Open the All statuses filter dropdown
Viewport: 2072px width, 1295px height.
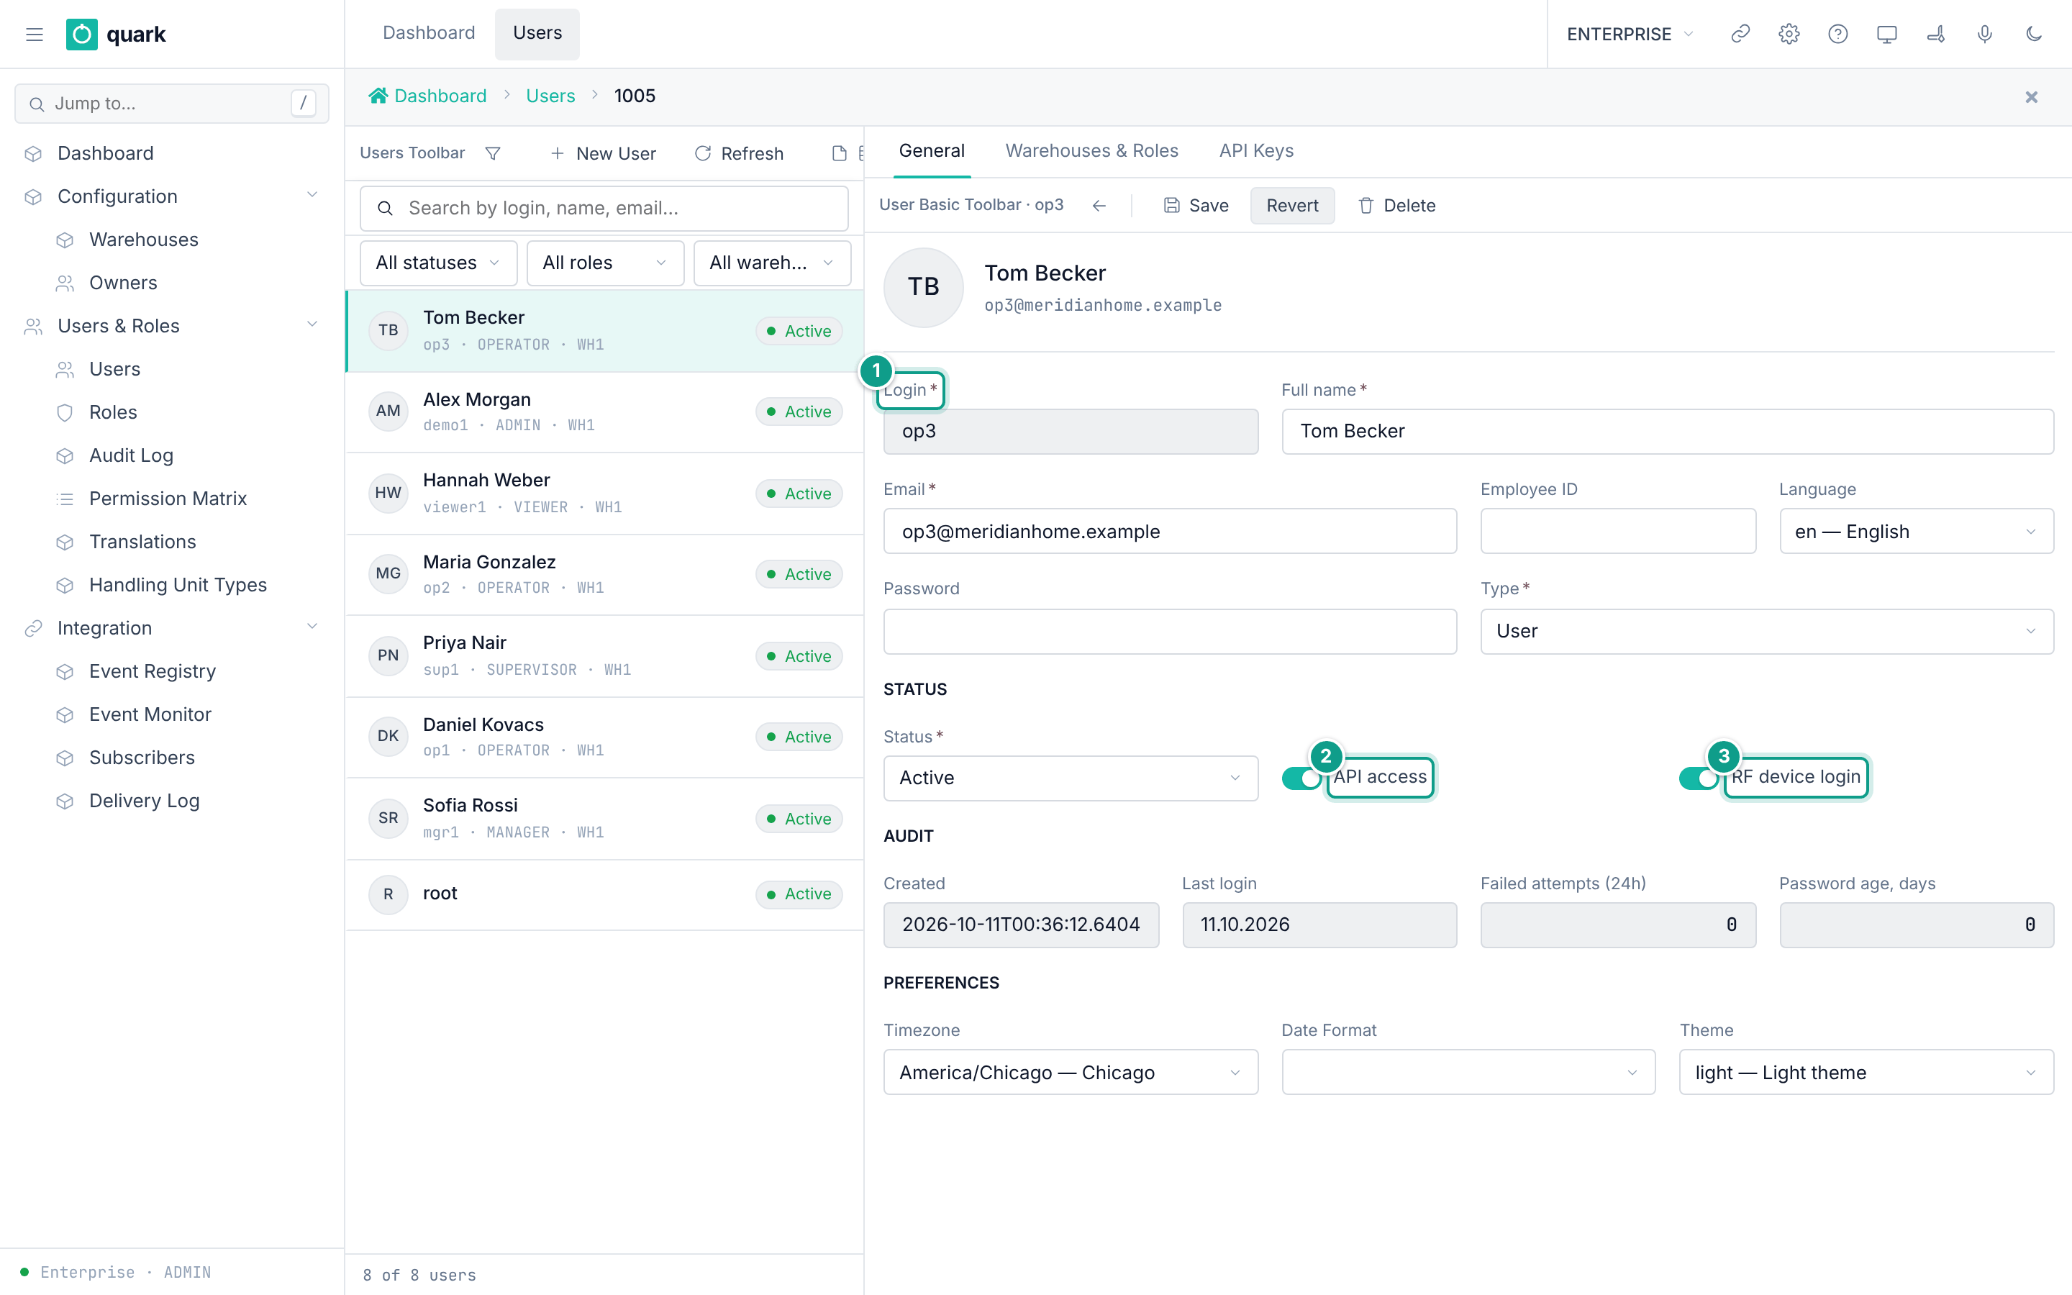coord(437,263)
